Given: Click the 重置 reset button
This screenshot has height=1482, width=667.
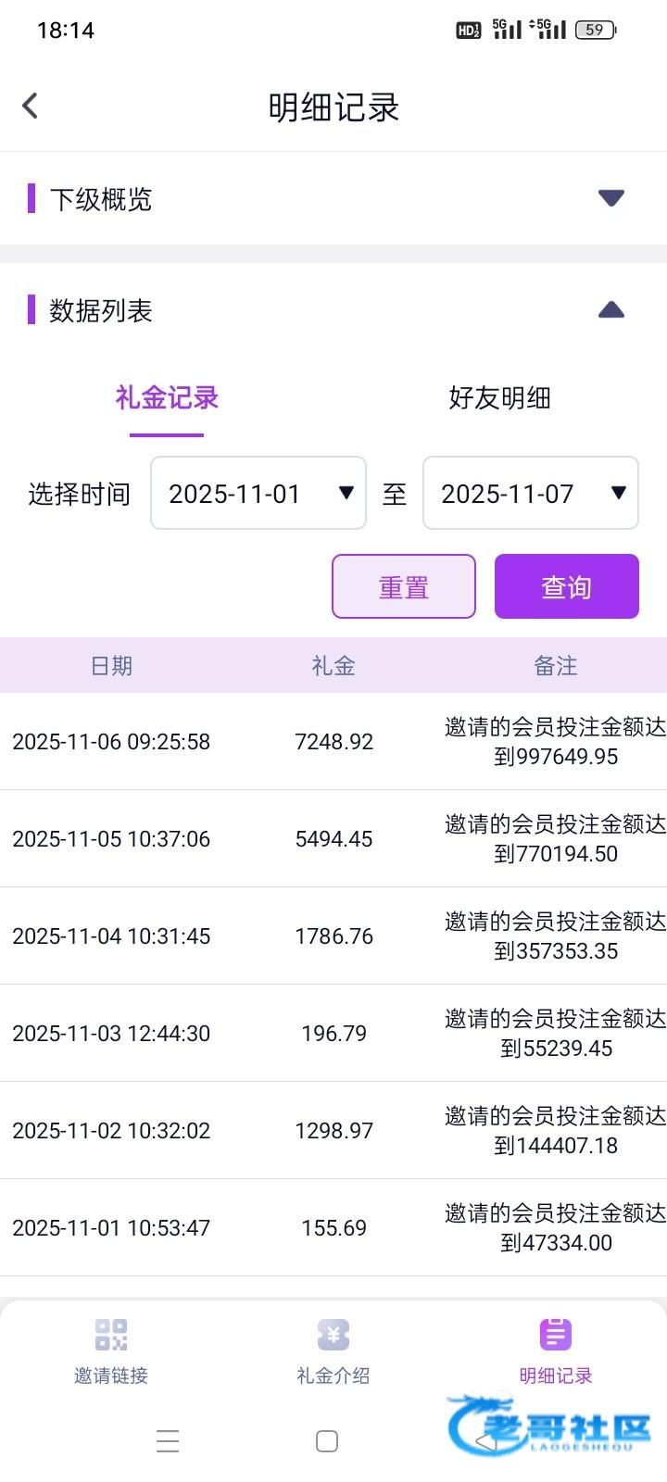Looking at the screenshot, I should (x=404, y=586).
